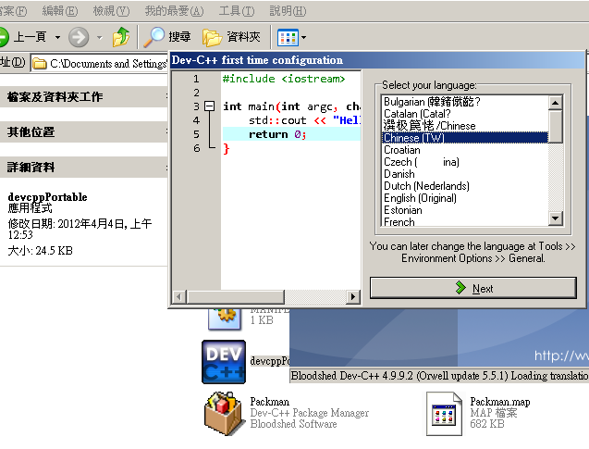Screen dimensions: 589x449
Task: Click the forward arrow icon in Explorer
Action: [x=79, y=37]
